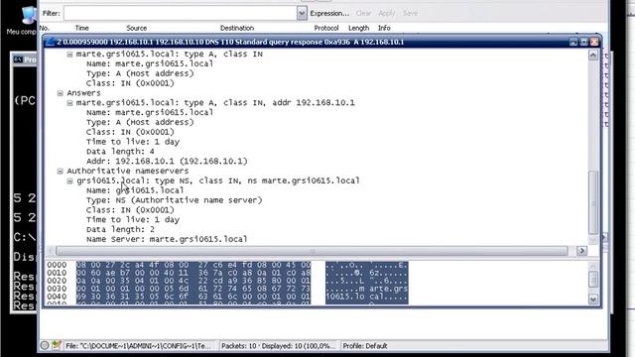635x357 pixels.
Task: Click Packets: 10 Displayed status entry
Action: click(278, 346)
